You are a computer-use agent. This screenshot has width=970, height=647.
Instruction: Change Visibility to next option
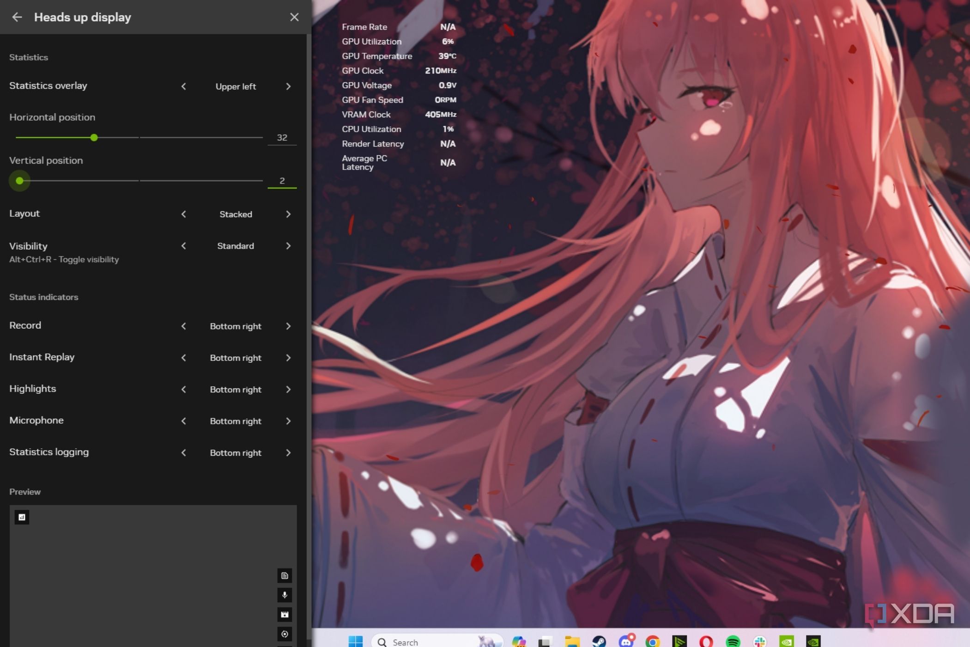[288, 246]
